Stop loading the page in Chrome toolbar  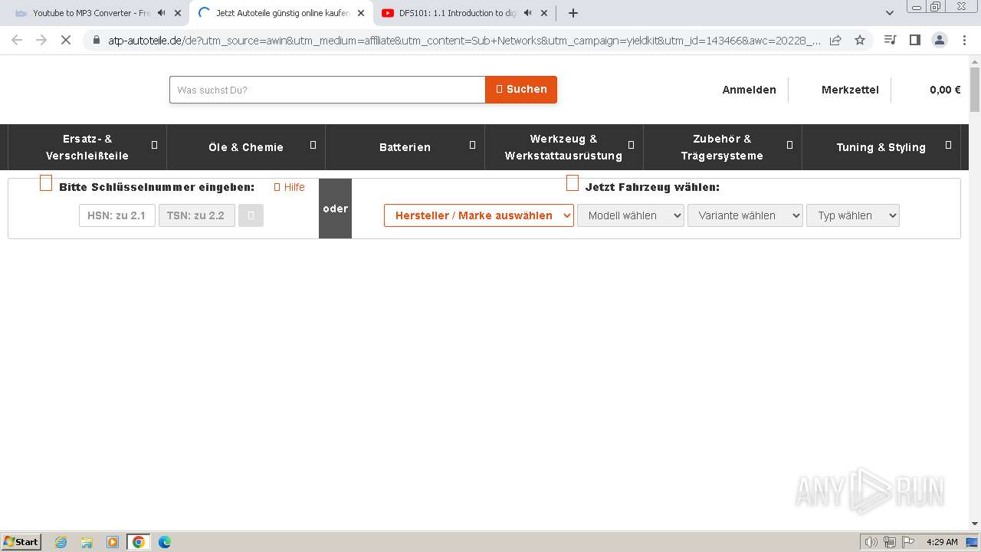coord(66,40)
